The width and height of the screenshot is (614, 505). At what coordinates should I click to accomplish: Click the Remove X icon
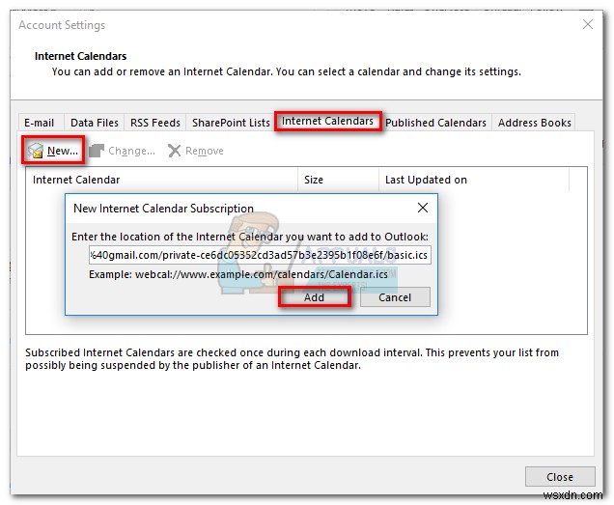point(174,151)
